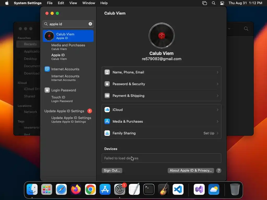Select Calub Viem Apple ID result

68,36
